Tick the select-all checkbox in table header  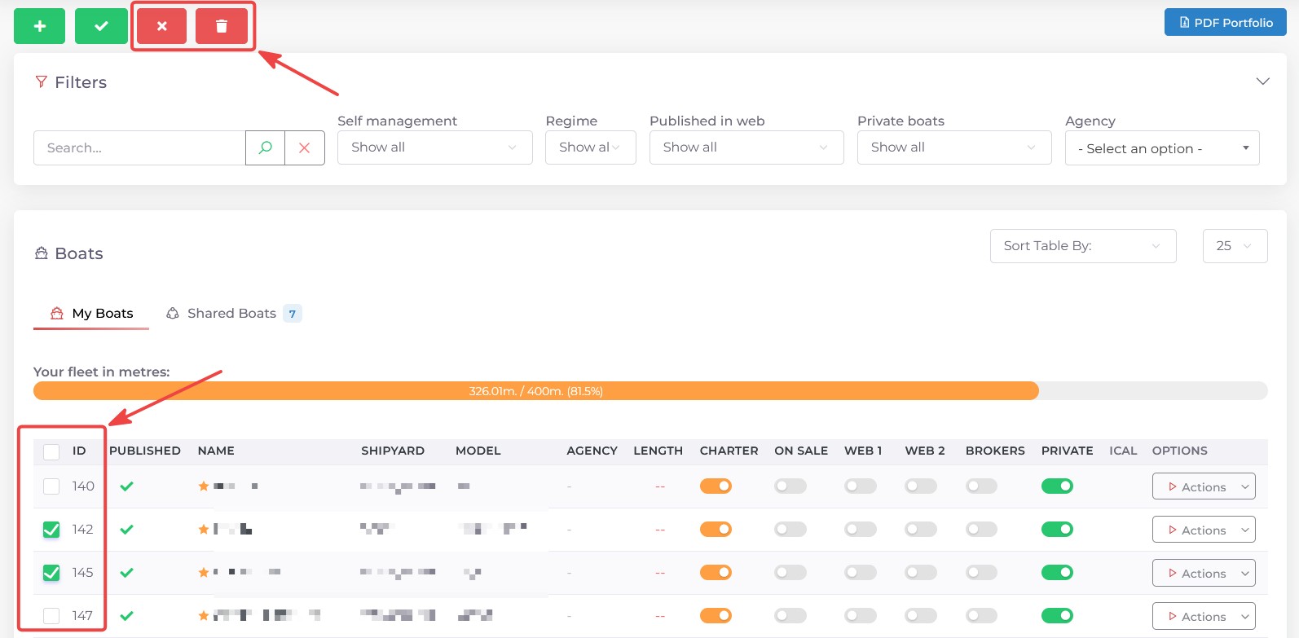click(x=51, y=451)
